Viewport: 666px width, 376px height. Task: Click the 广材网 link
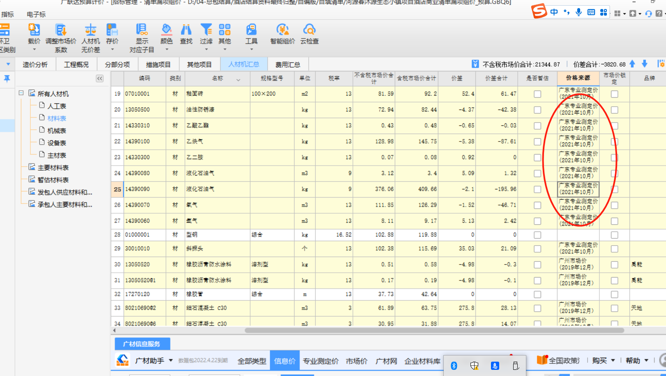(x=386, y=361)
